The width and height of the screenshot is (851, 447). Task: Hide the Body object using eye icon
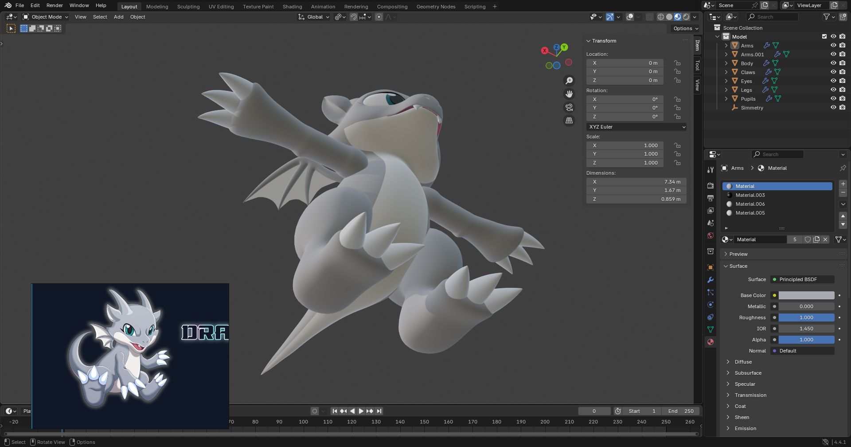(x=833, y=63)
